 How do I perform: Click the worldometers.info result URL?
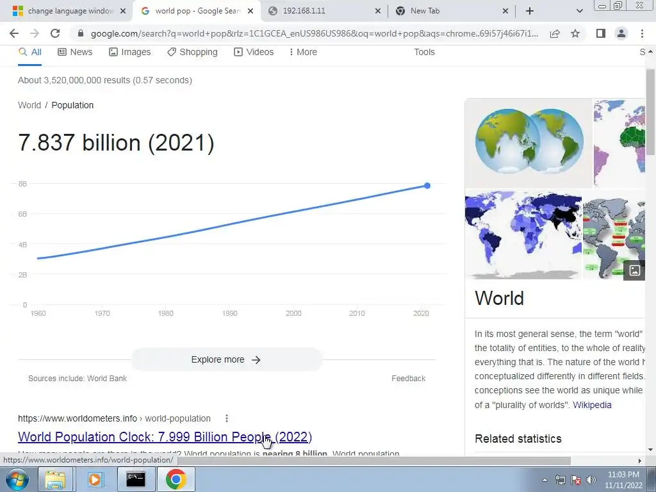point(114,418)
